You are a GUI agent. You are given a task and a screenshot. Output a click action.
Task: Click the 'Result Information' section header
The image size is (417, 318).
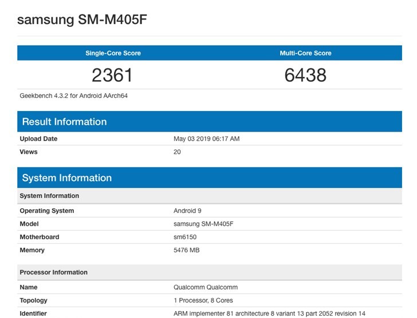pyautogui.click(x=210, y=122)
